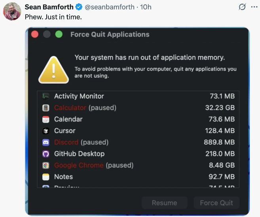
Task: Open the @seanbamforth handle link
Action: [x=106, y=8]
